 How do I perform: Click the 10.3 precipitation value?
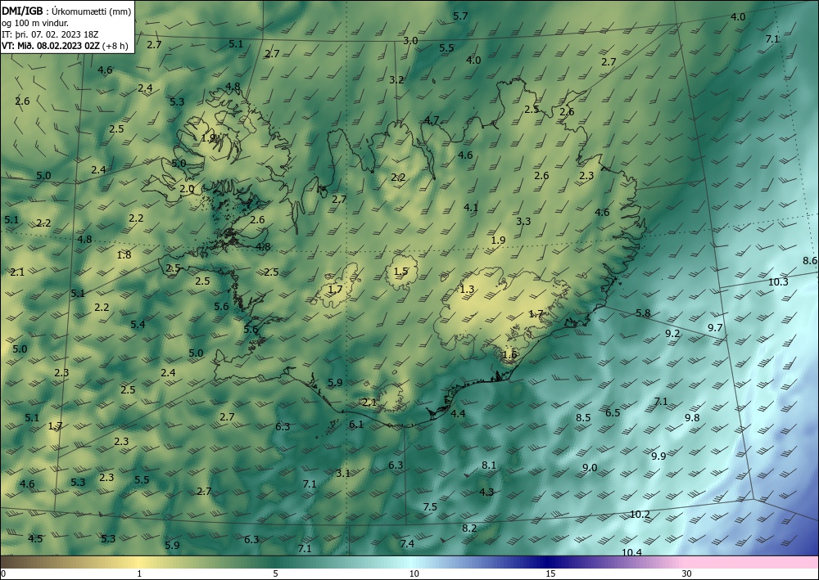(x=778, y=282)
